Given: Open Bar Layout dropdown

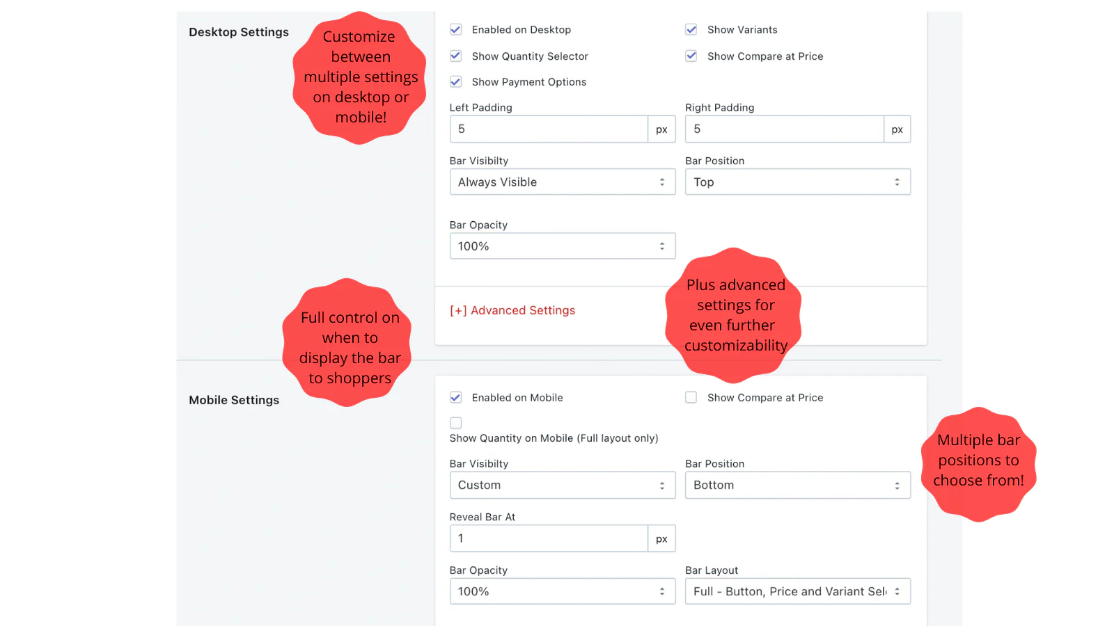Looking at the screenshot, I should 797,592.
